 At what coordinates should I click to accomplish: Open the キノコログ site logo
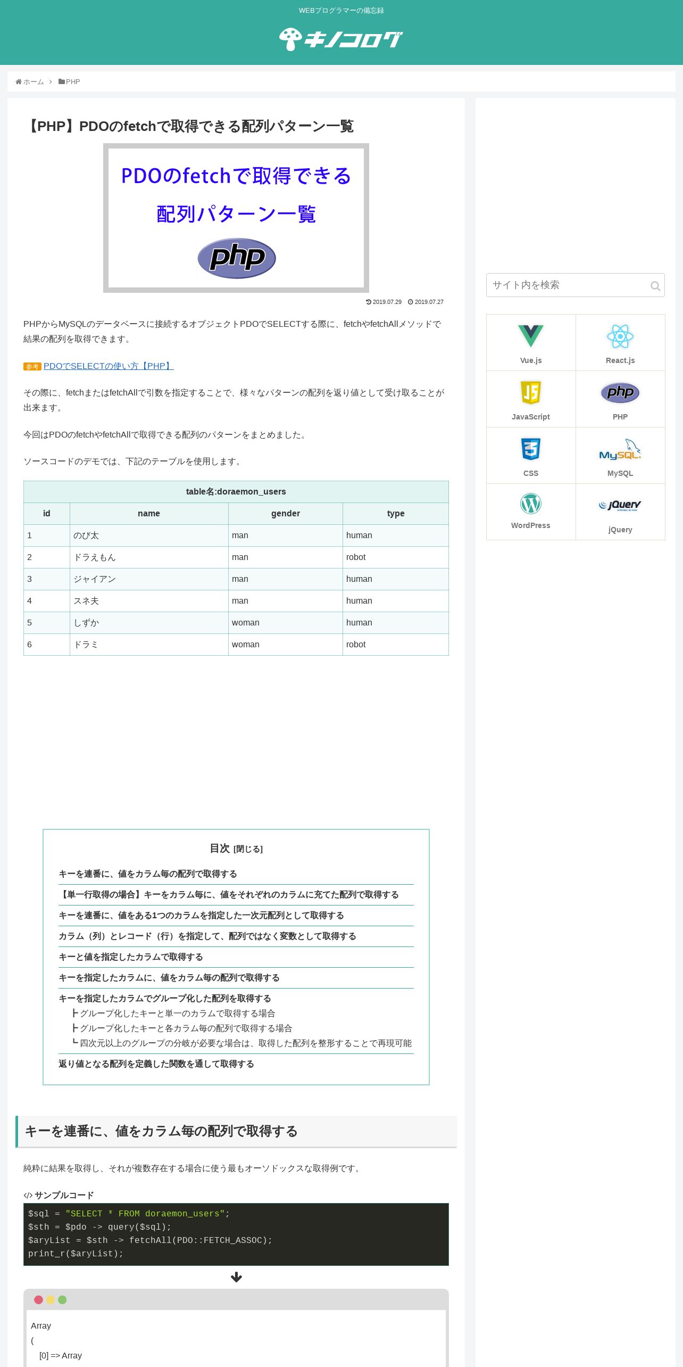point(341,39)
